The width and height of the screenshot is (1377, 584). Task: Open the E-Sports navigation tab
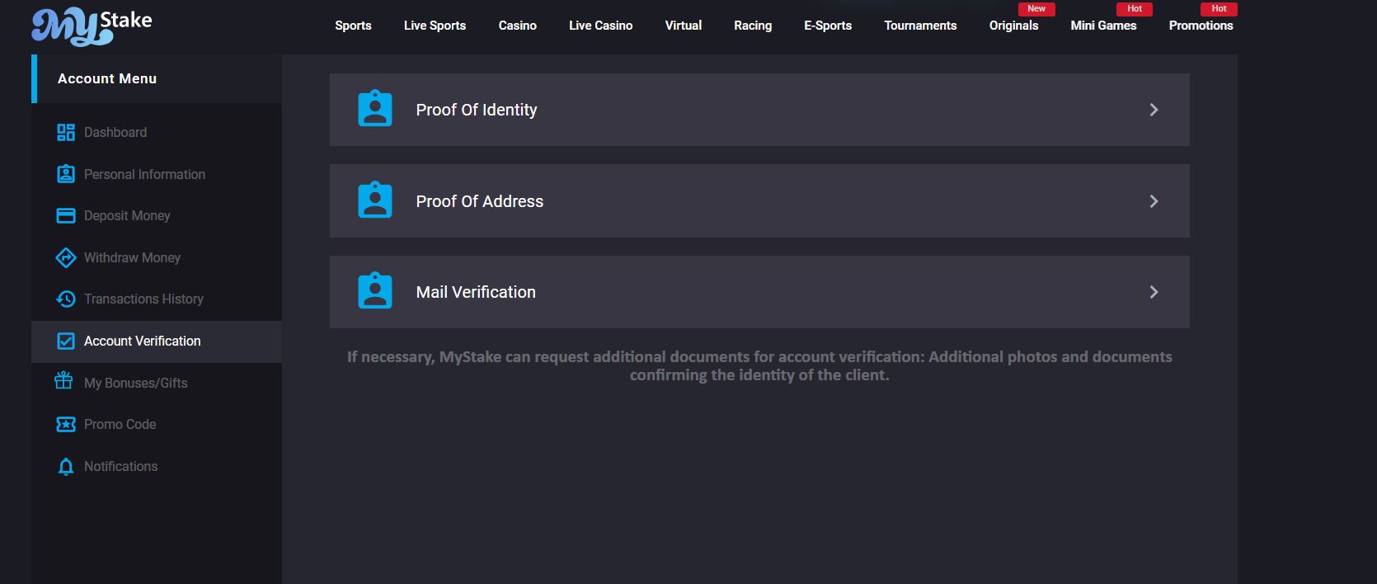(x=828, y=26)
